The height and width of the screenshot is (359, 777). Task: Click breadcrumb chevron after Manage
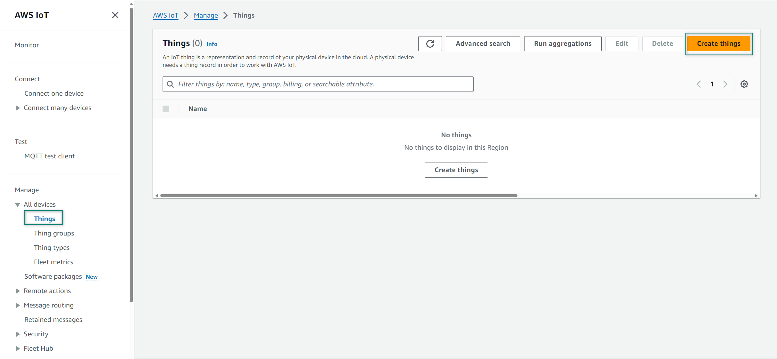[226, 15]
